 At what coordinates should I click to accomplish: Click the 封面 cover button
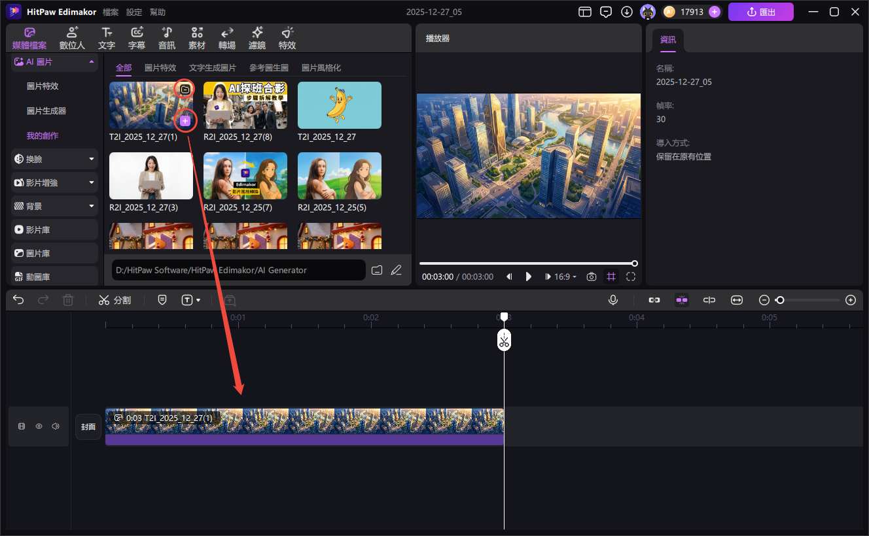click(88, 427)
